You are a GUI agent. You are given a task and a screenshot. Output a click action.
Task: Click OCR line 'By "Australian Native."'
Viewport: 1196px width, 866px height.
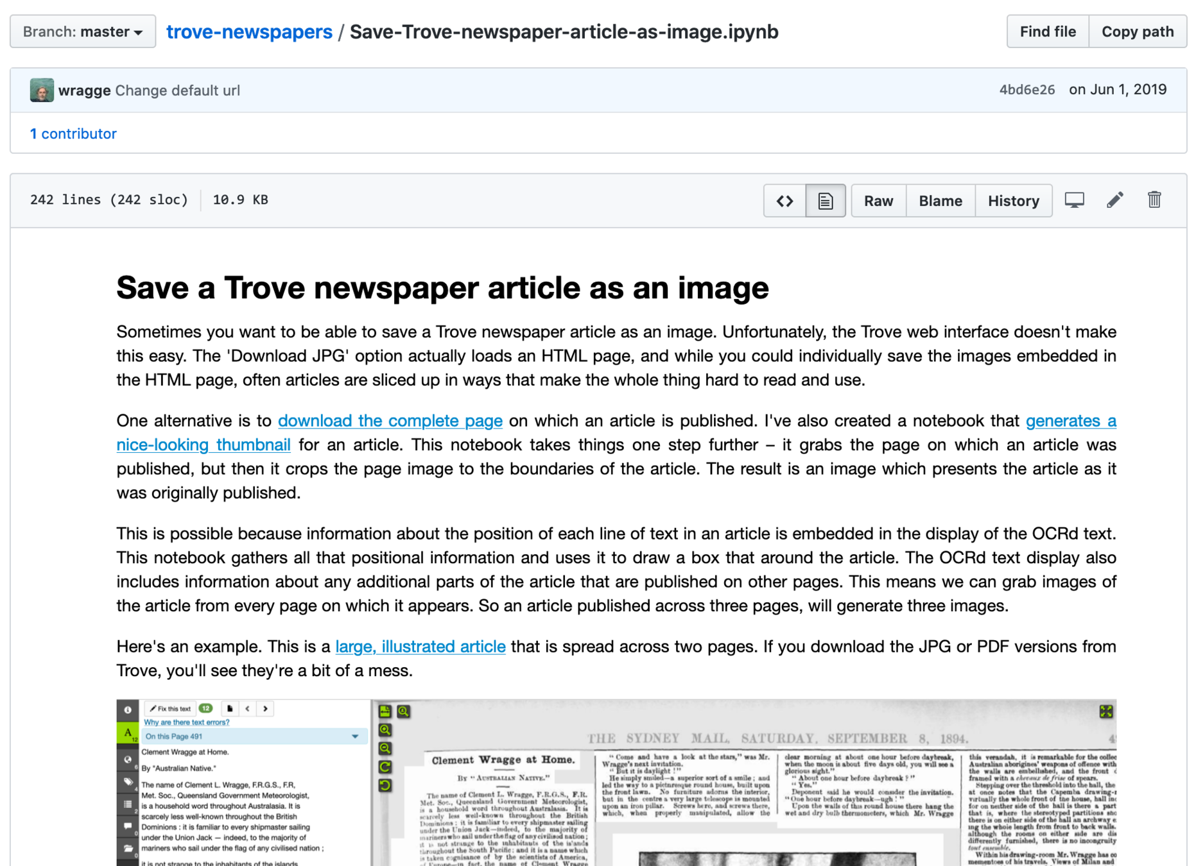point(178,768)
